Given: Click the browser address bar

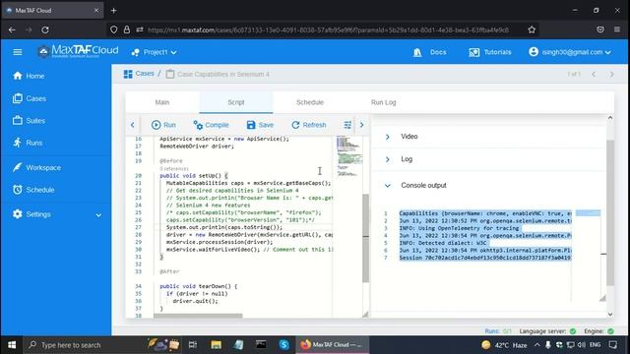Looking at the screenshot, I should point(328,29).
